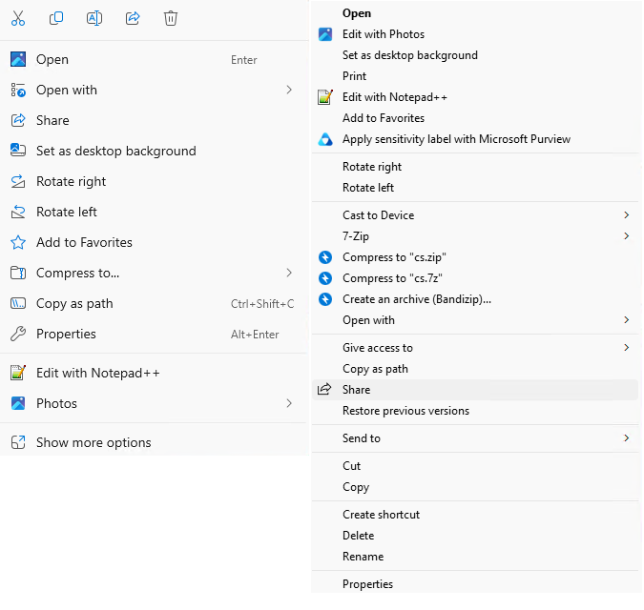
Task: Click the wrench Properties icon
Action: pos(18,334)
